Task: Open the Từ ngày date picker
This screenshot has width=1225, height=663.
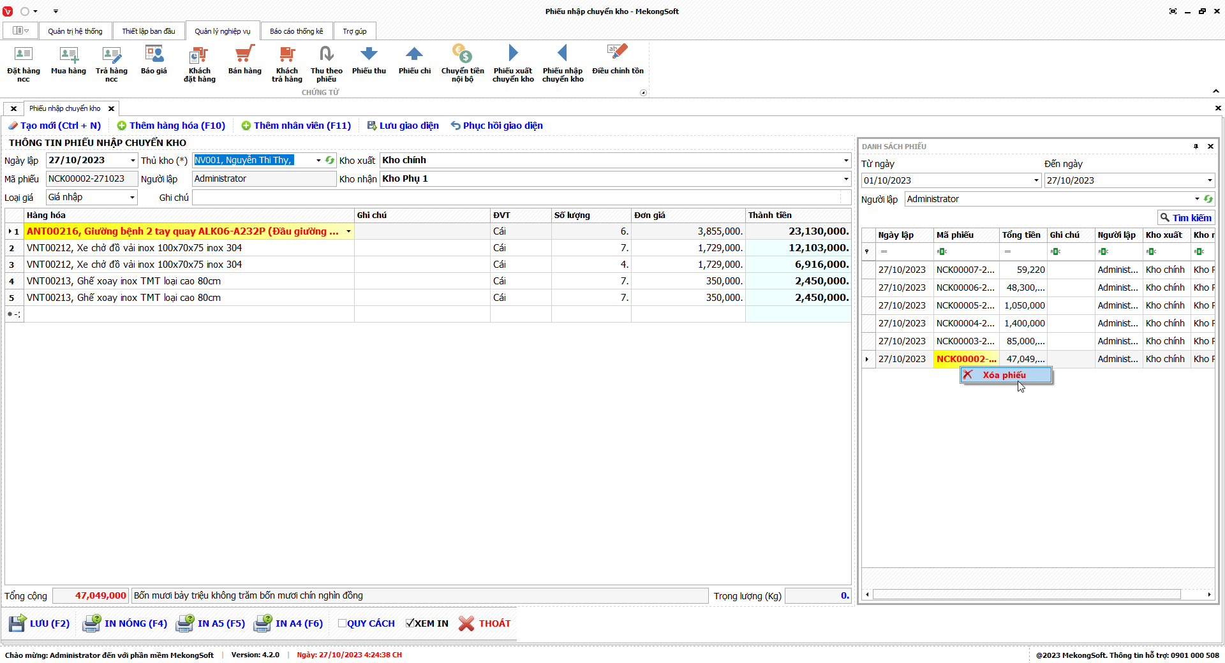Action: coord(1036,180)
